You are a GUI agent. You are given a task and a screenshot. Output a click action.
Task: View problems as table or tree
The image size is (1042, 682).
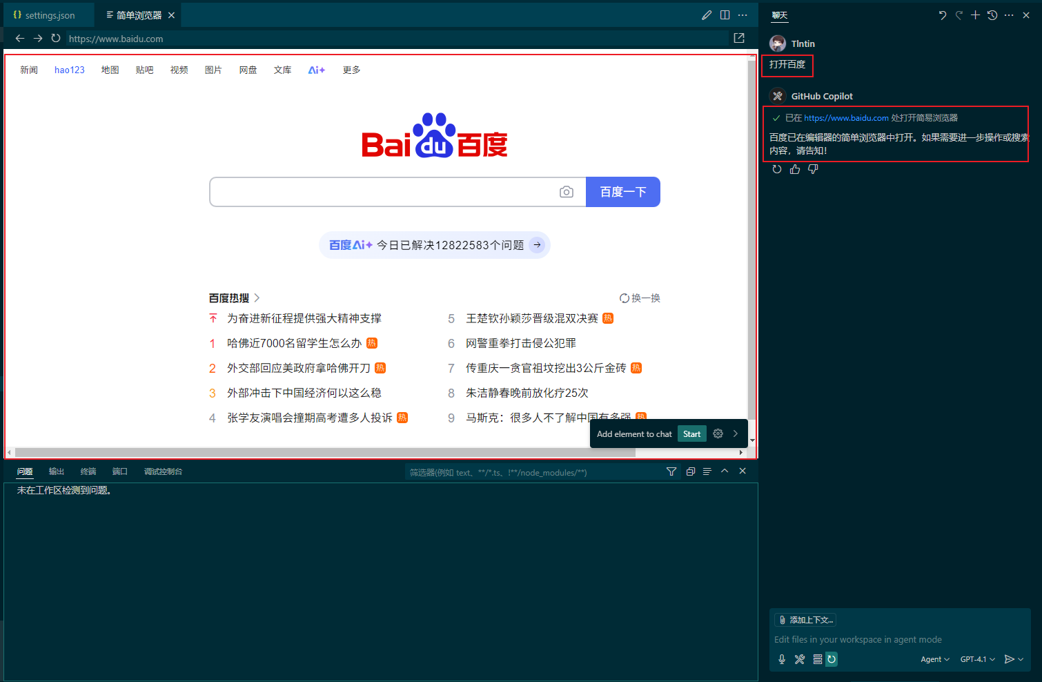pyautogui.click(x=707, y=471)
